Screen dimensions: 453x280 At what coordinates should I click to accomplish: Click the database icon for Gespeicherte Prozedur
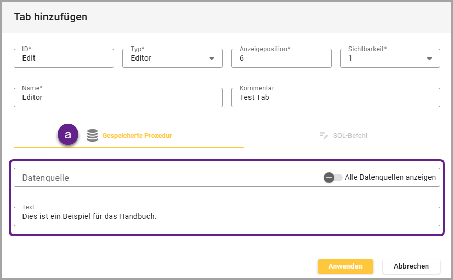click(93, 135)
